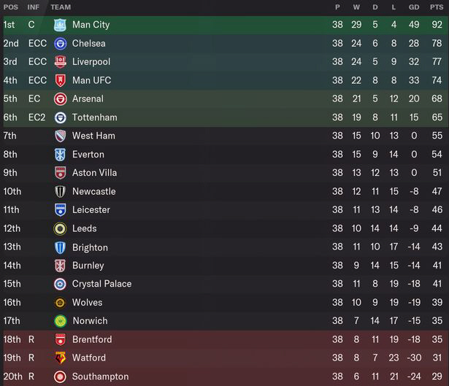Click the Tottenham club badge
449x386 pixels.
(60, 117)
